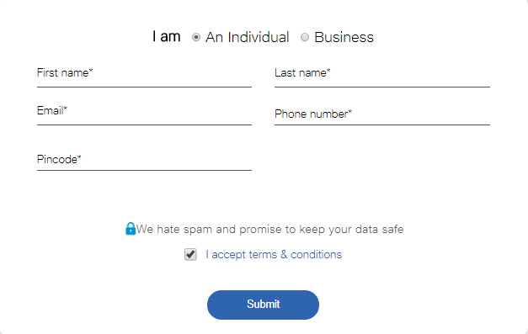
Task: Click the Last name* placeholder label
Action: coord(302,72)
